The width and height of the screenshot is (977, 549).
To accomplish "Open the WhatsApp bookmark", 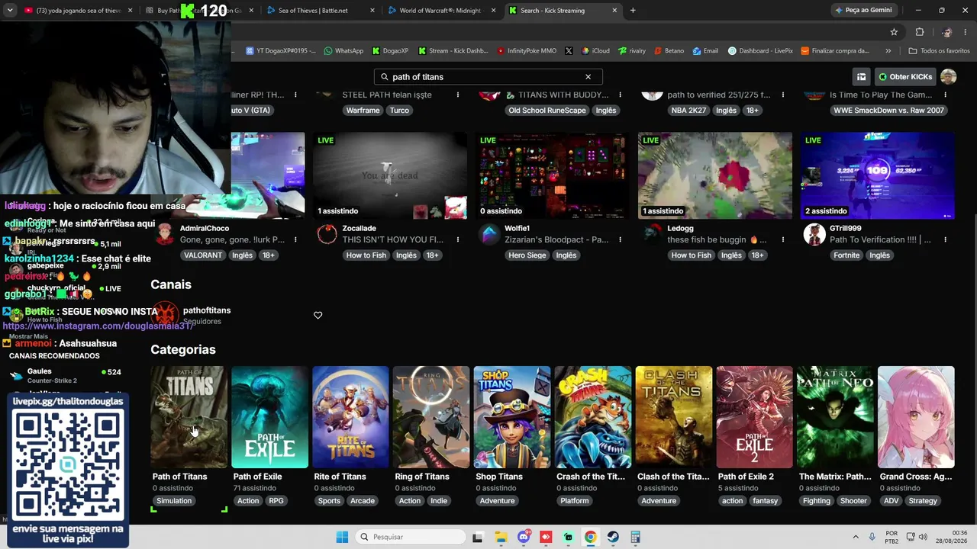I will click(343, 51).
